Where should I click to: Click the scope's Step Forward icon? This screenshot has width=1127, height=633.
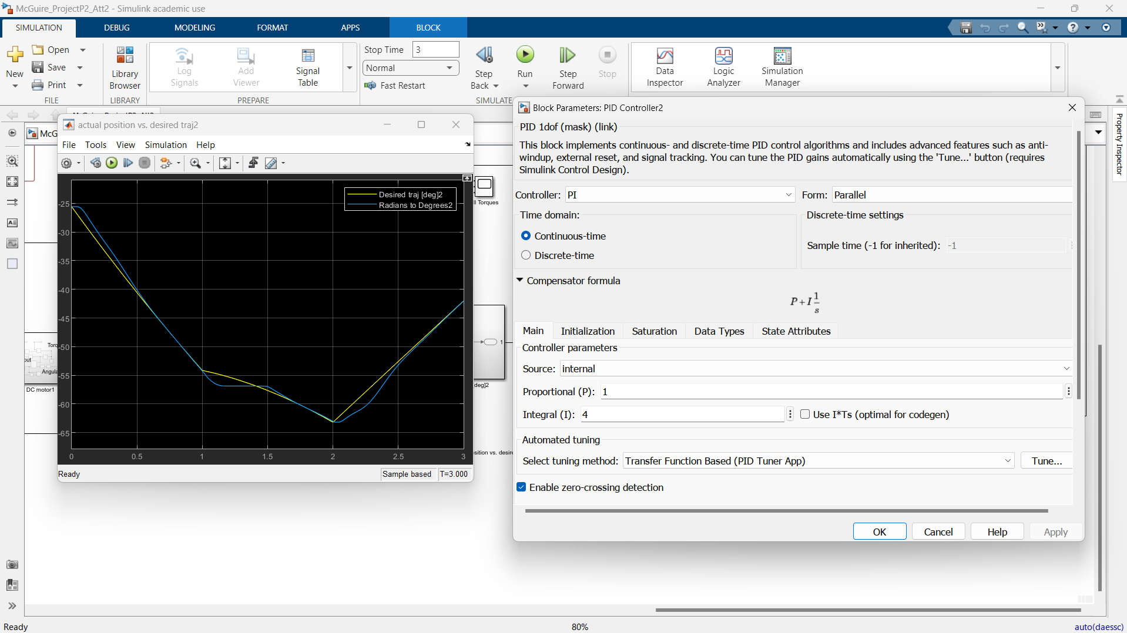click(128, 163)
